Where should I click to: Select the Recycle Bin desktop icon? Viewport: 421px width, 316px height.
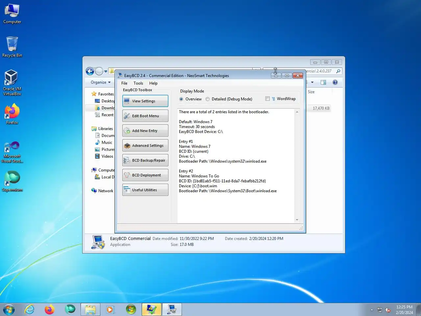(12, 47)
